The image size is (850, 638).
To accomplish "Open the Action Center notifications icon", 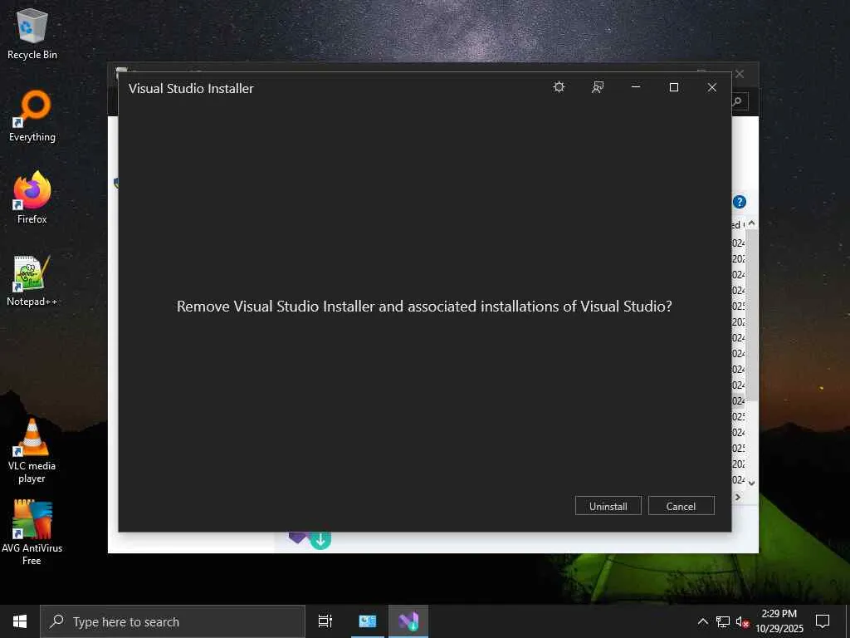I will [823, 621].
